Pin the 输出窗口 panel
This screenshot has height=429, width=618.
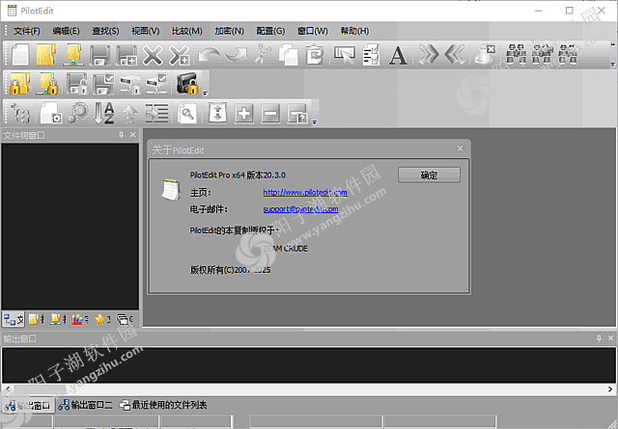(599, 338)
